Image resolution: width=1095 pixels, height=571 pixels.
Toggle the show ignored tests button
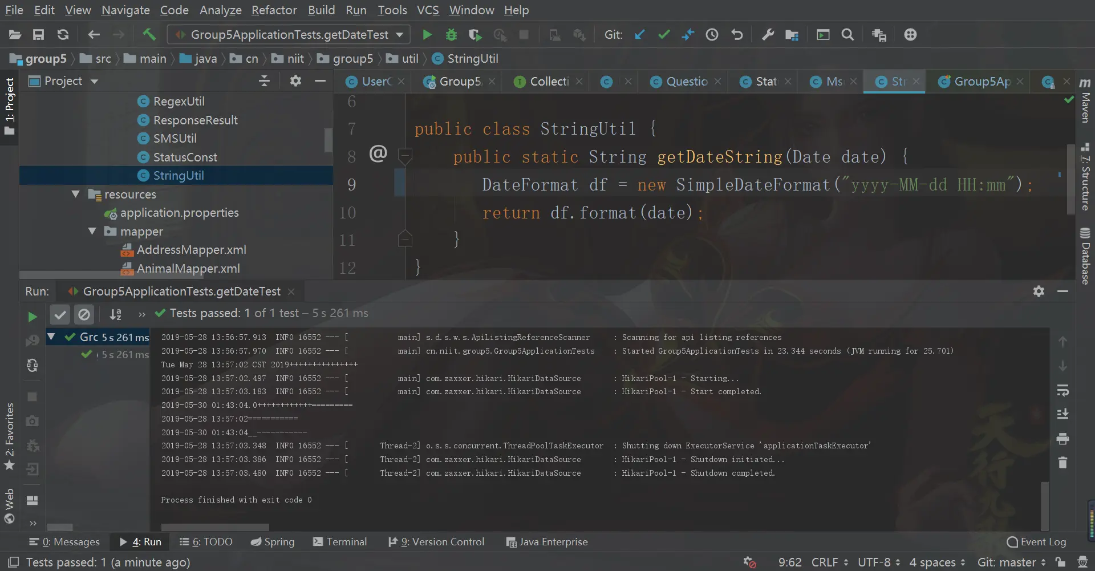(84, 314)
